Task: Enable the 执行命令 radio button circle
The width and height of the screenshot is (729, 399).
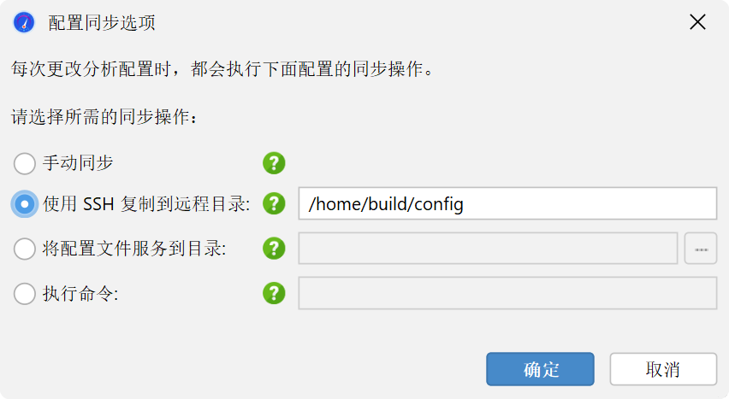Action: point(25,294)
